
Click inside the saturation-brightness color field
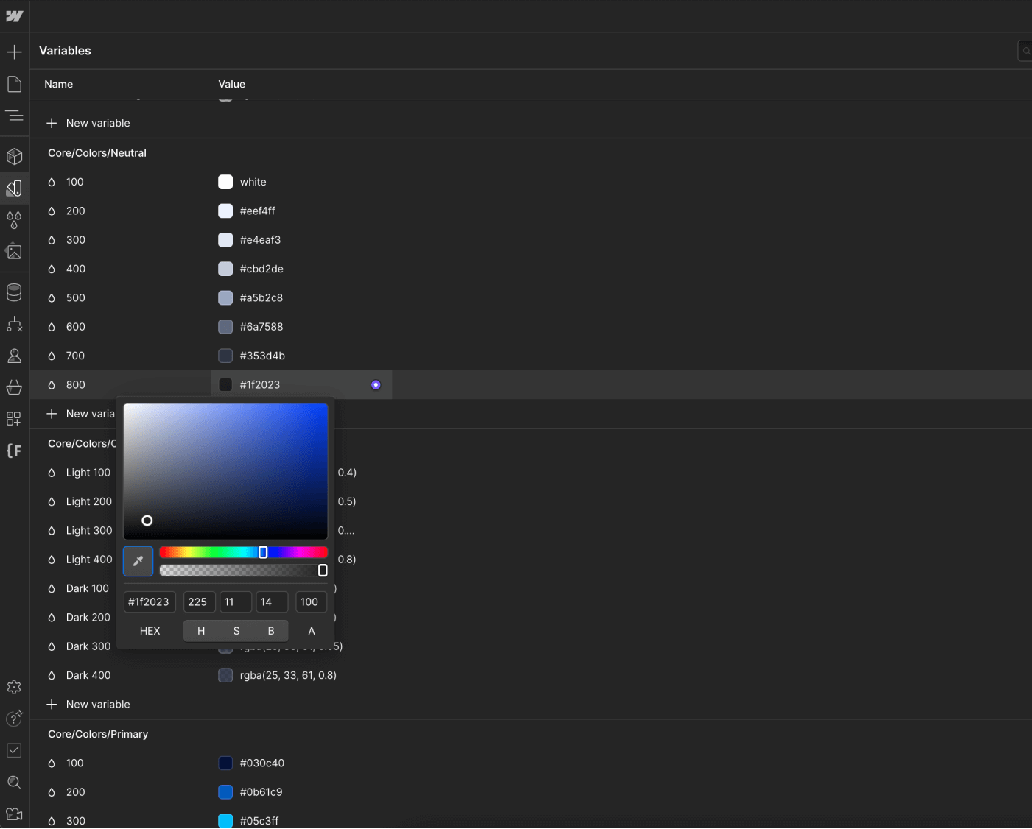[x=225, y=471]
